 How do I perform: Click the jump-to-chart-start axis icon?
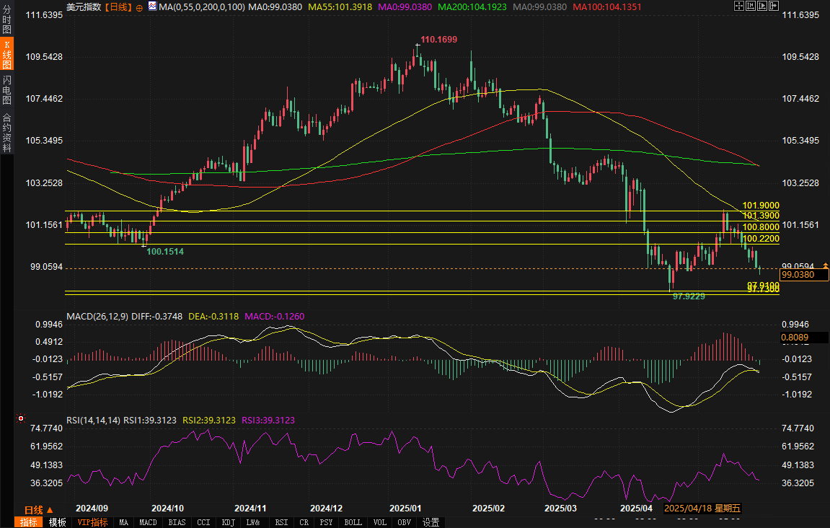(x=751, y=6)
